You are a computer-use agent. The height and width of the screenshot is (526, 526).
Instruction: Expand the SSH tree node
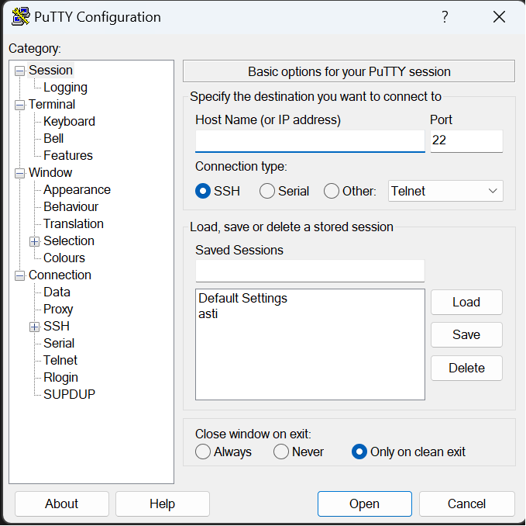point(34,327)
